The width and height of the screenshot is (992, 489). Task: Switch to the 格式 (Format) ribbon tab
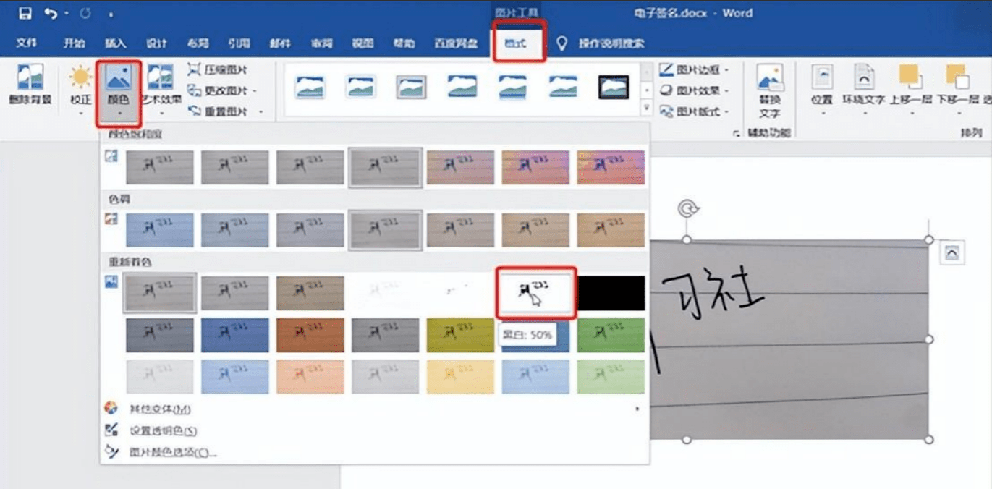coord(518,42)
